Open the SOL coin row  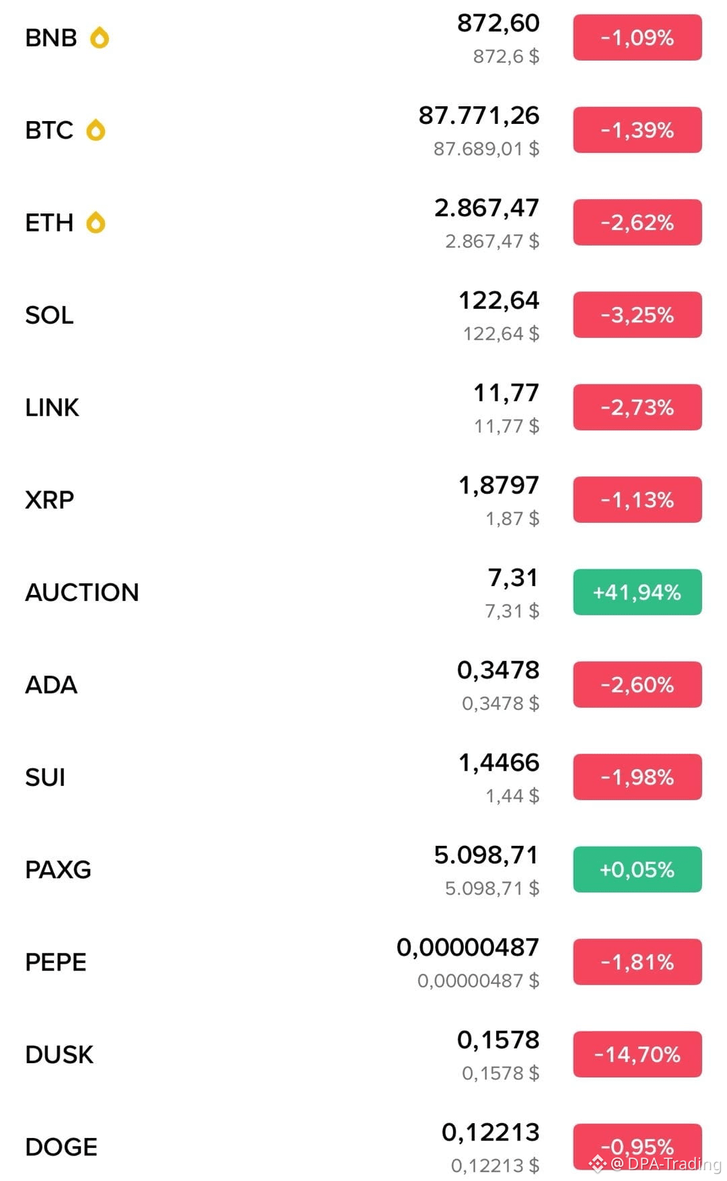click(x=363, y=315)
